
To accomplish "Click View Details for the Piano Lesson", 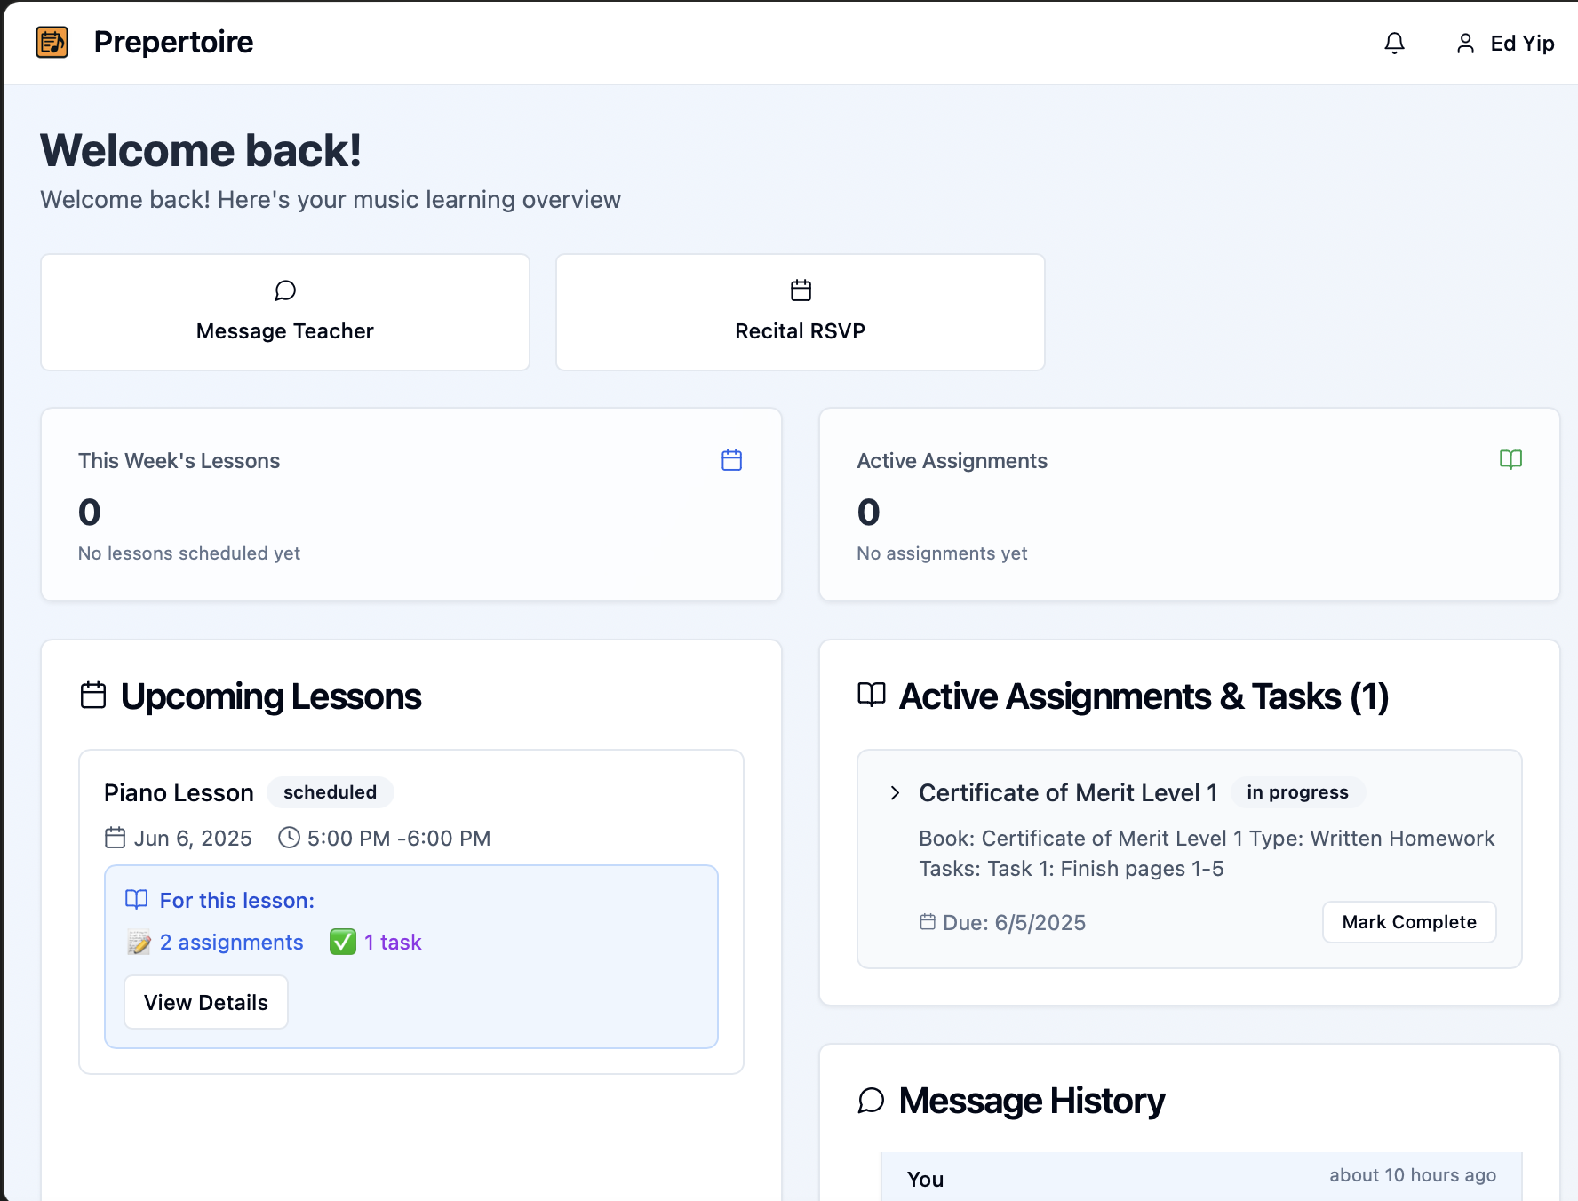I will (205, 1001).
